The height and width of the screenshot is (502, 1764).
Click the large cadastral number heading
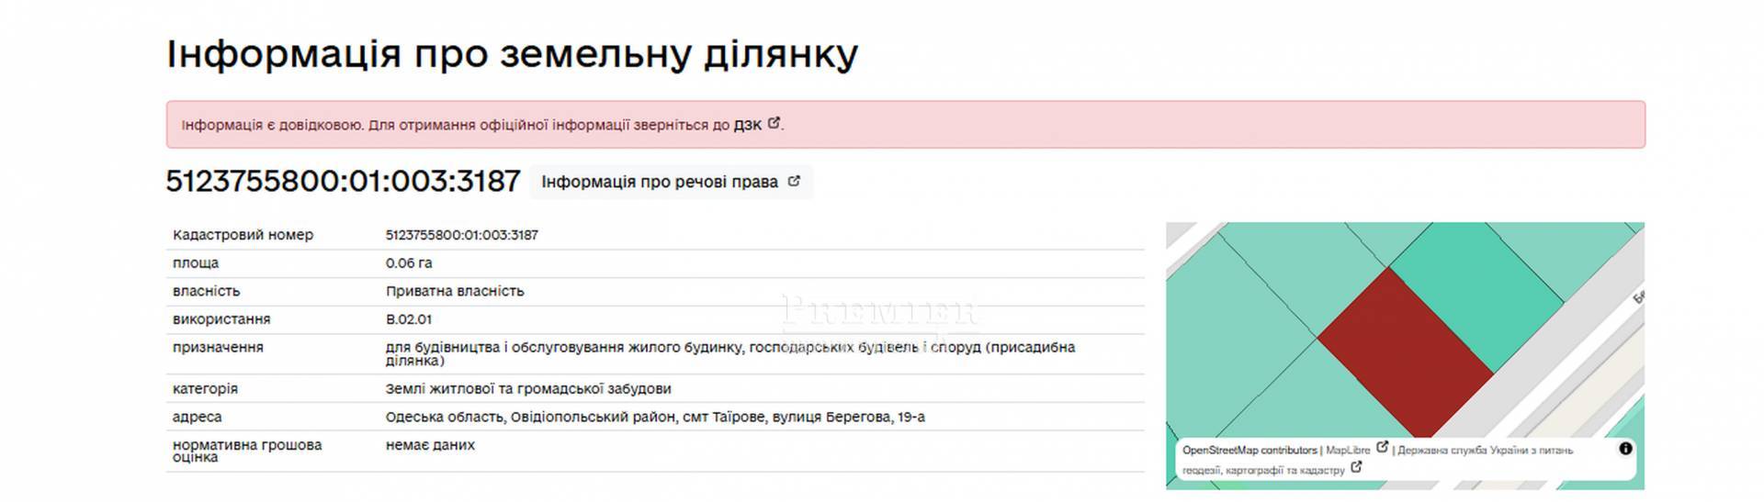tap(343, 181)
